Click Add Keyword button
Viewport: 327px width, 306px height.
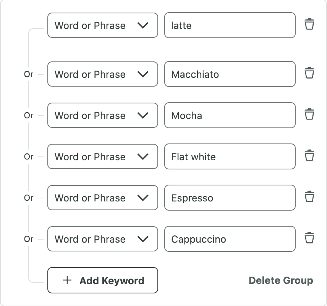[103, 280]
